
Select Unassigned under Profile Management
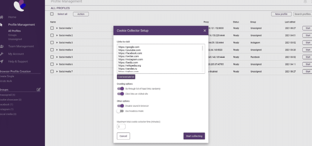pyautogui.click(x=15, y=39)
